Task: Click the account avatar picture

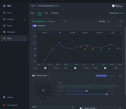Action: tap(113, 6)
